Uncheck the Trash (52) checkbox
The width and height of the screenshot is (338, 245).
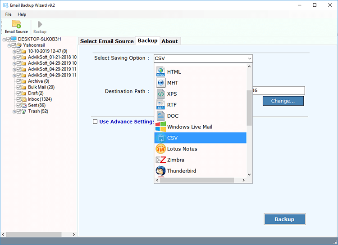click(19, 111)
